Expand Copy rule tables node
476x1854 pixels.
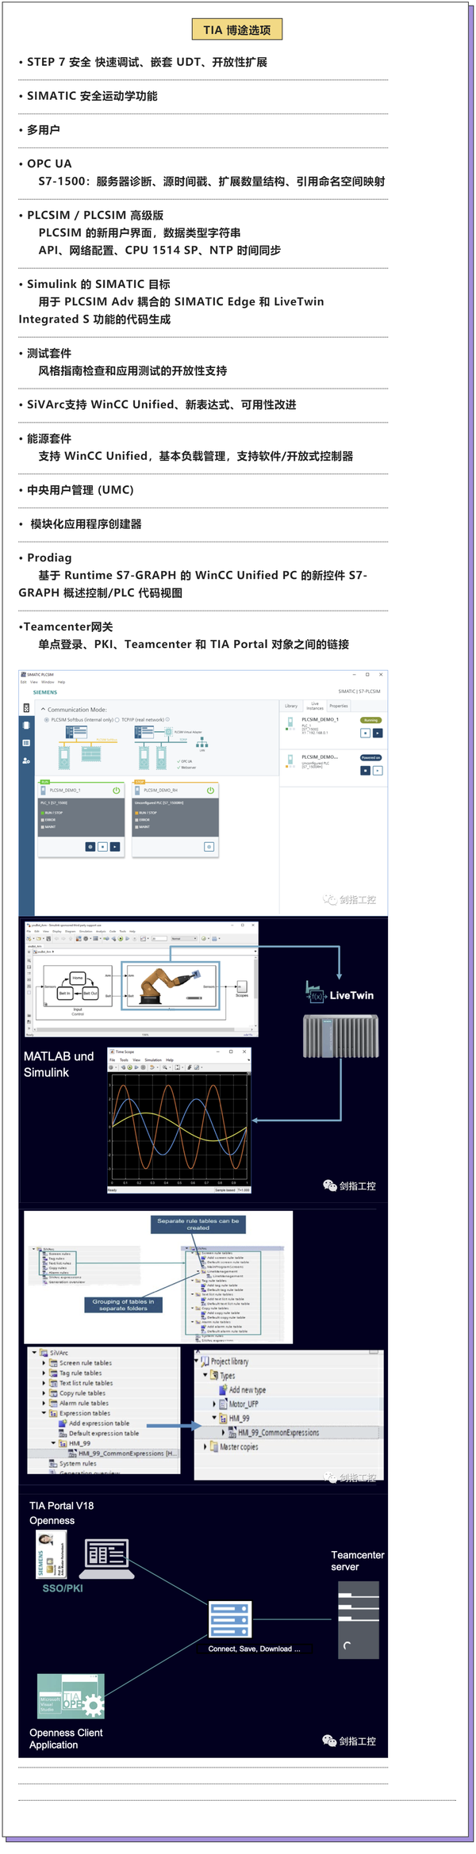[x=44, y=1392]
